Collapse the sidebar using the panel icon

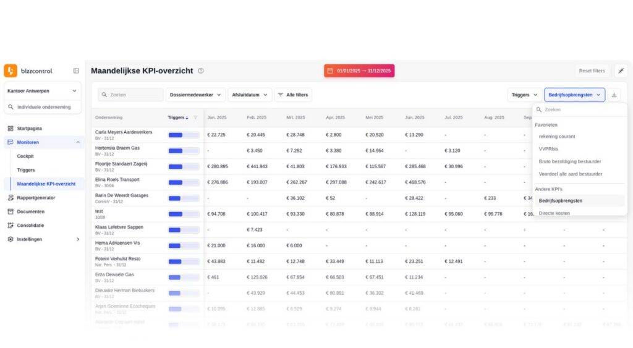pos(76,71)
